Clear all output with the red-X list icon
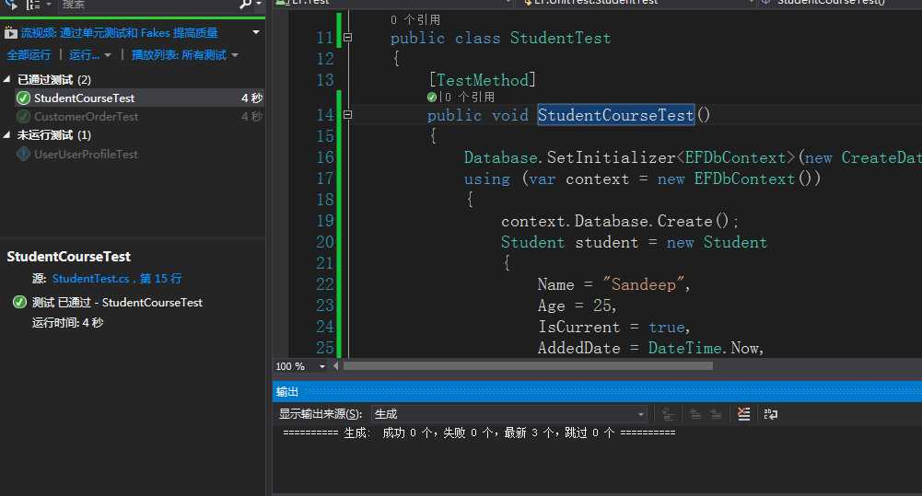The width and height of the screenshot is (922, 496). [744, 414]
